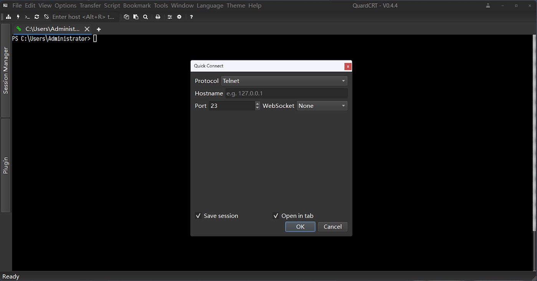Cancel the Quick Connect dialog
This screenshot has width=537, height=281.
332,226
